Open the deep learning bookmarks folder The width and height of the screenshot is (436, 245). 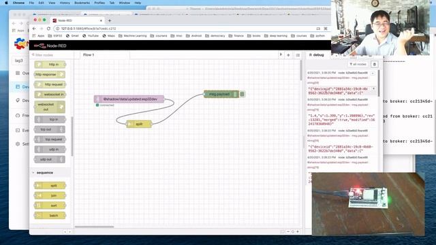point(276,36)
